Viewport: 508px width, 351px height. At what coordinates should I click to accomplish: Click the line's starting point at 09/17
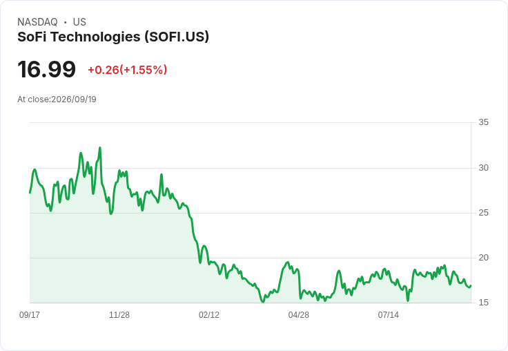coord(30,193)
